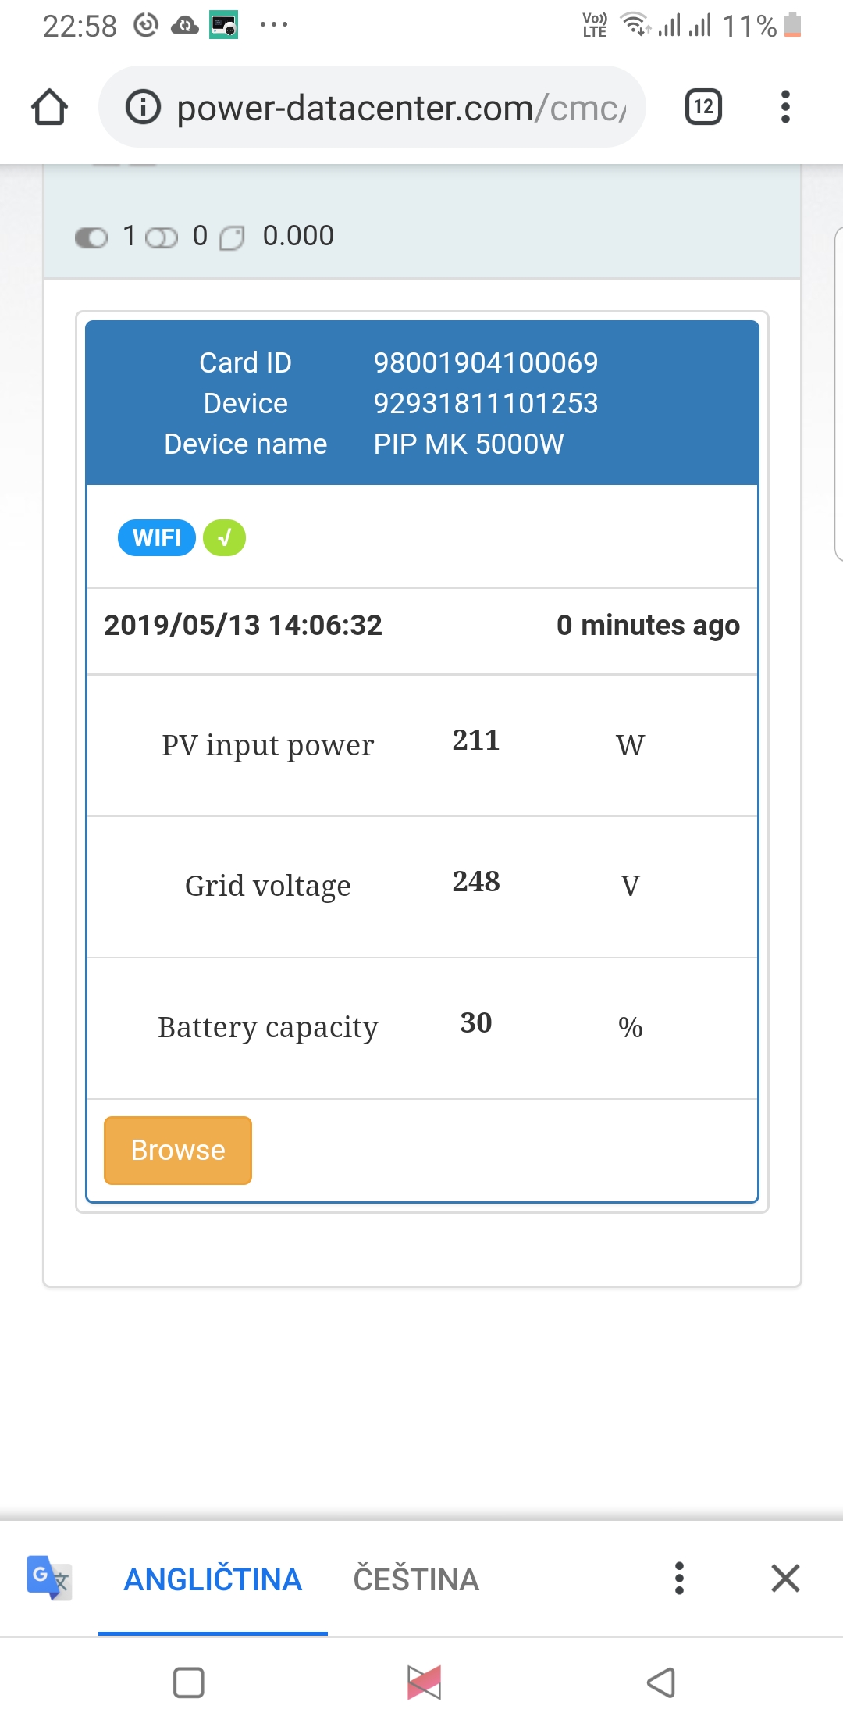The image size is (843, 1734).
Task: Tap the Android recent apps button
Action: [188, 1682]
